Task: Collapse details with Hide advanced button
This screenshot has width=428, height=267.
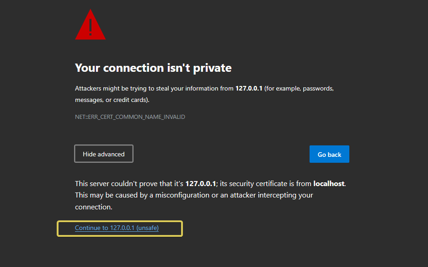Action: point(104,154)
